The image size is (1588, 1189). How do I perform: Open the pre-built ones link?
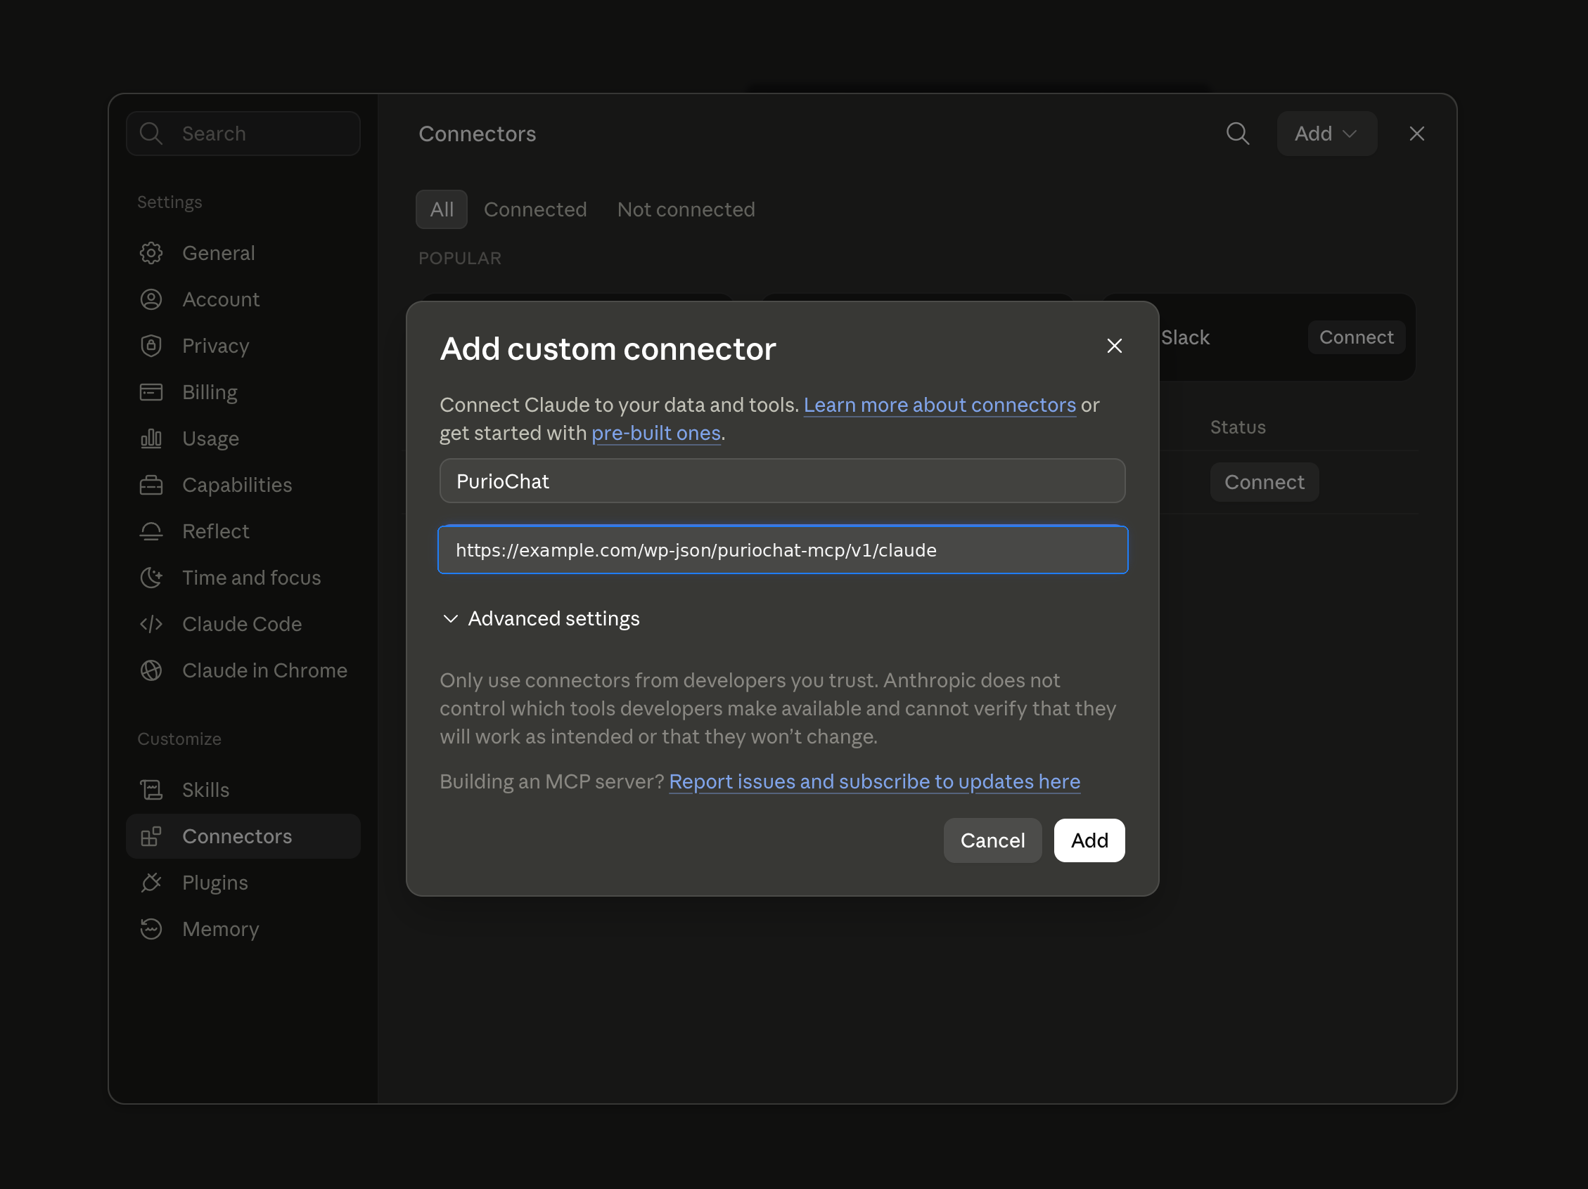(x=655, y=433)
